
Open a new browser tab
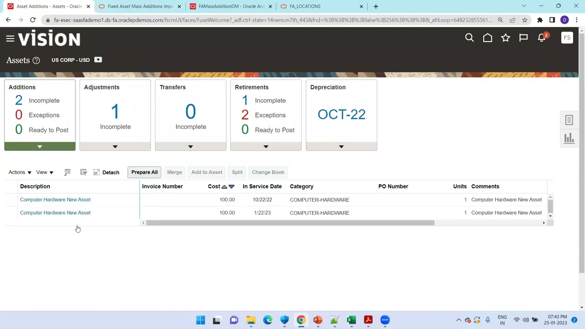click(376, 6)
